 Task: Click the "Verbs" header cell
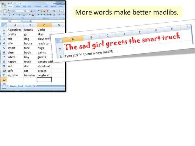coord(44,30)
